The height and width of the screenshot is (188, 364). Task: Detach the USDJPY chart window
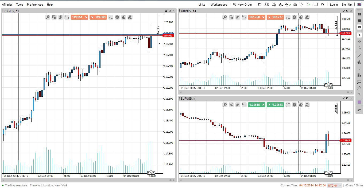point(166,11)
